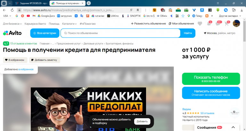This screenshot has width=246, height=131.
Task: Close the Помощь в получении tab
Action: click(x=83, y=3)
